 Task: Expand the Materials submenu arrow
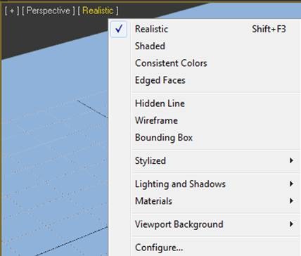coord(291,200)
